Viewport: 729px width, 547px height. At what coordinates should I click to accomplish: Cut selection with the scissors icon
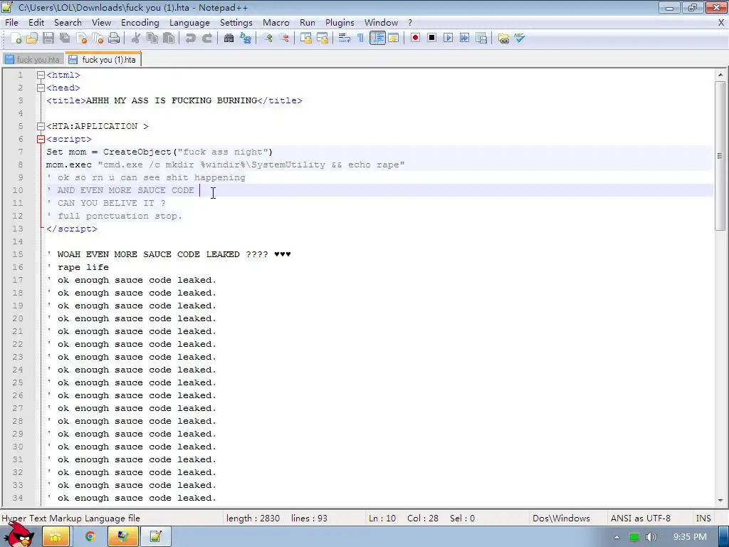136,38
